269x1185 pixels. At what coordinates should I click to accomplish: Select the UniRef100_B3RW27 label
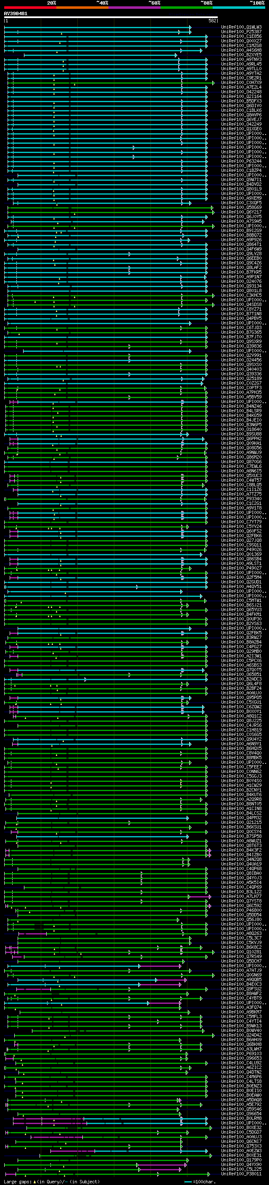pos(241,637)
